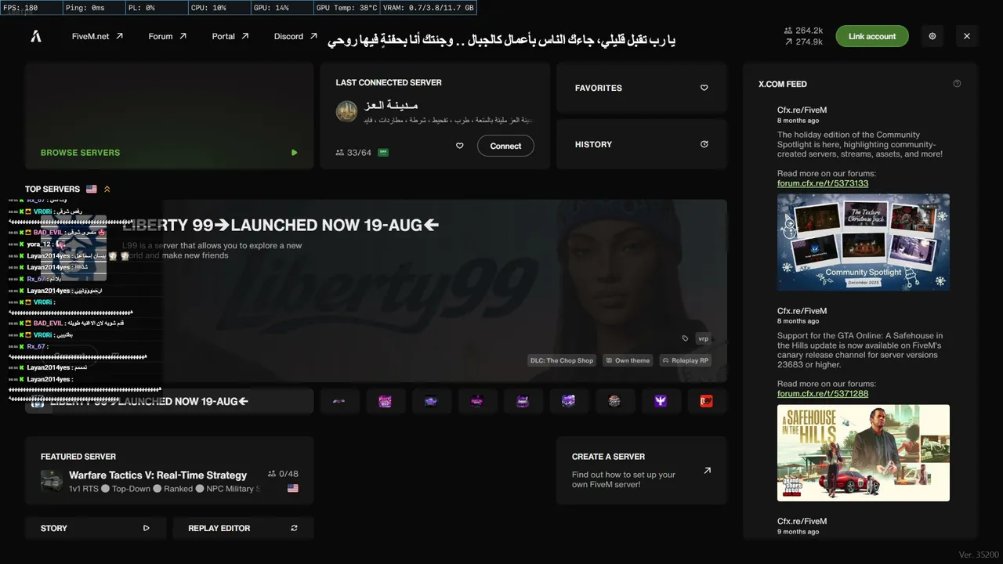Open the Portal link

coord(230,36)
